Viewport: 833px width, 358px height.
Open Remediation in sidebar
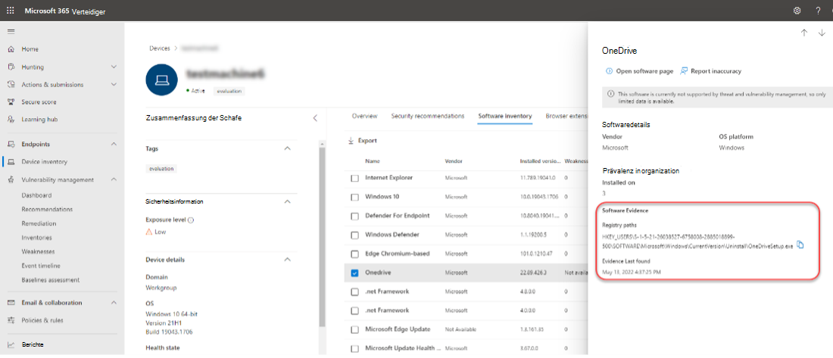tap(39, 223)
